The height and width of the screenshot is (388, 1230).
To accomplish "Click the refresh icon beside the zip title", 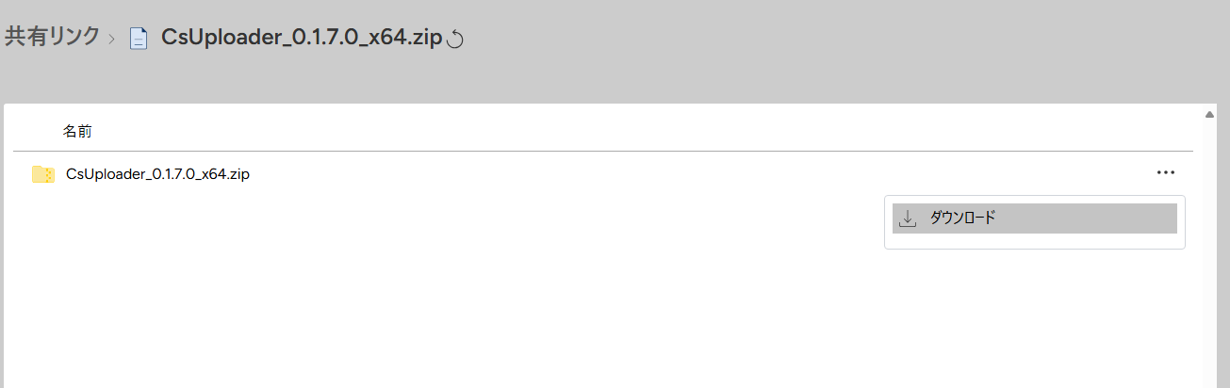I will tap(455, 39).
